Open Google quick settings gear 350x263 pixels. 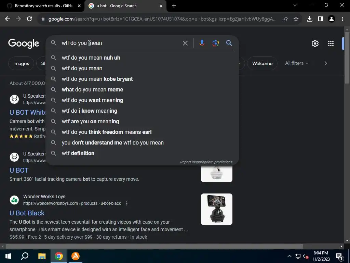point(315,43)
